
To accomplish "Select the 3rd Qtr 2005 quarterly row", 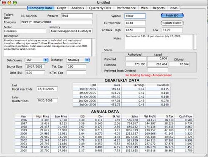I will click(121, 89).
